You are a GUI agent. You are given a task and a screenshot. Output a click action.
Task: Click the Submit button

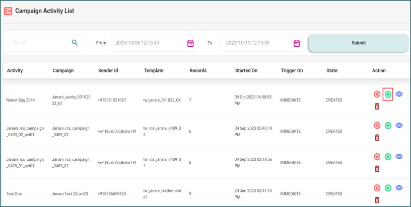coord(358,43)
